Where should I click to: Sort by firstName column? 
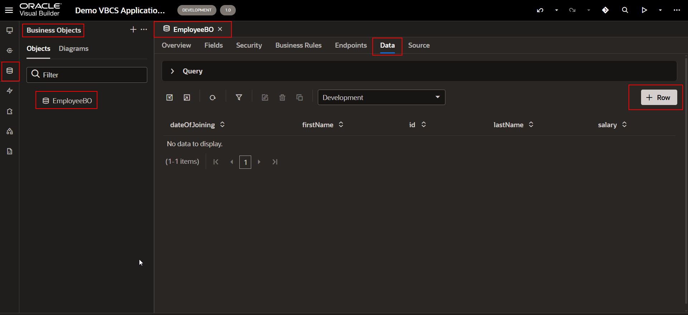pyautogui.click(x=341, y=124)
